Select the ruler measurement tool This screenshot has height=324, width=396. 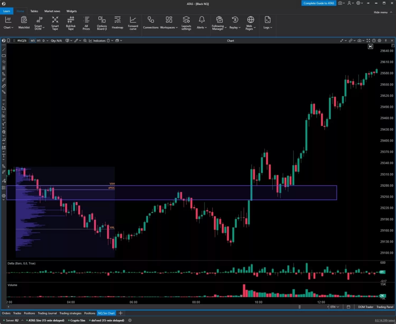[x=4, y=86]
